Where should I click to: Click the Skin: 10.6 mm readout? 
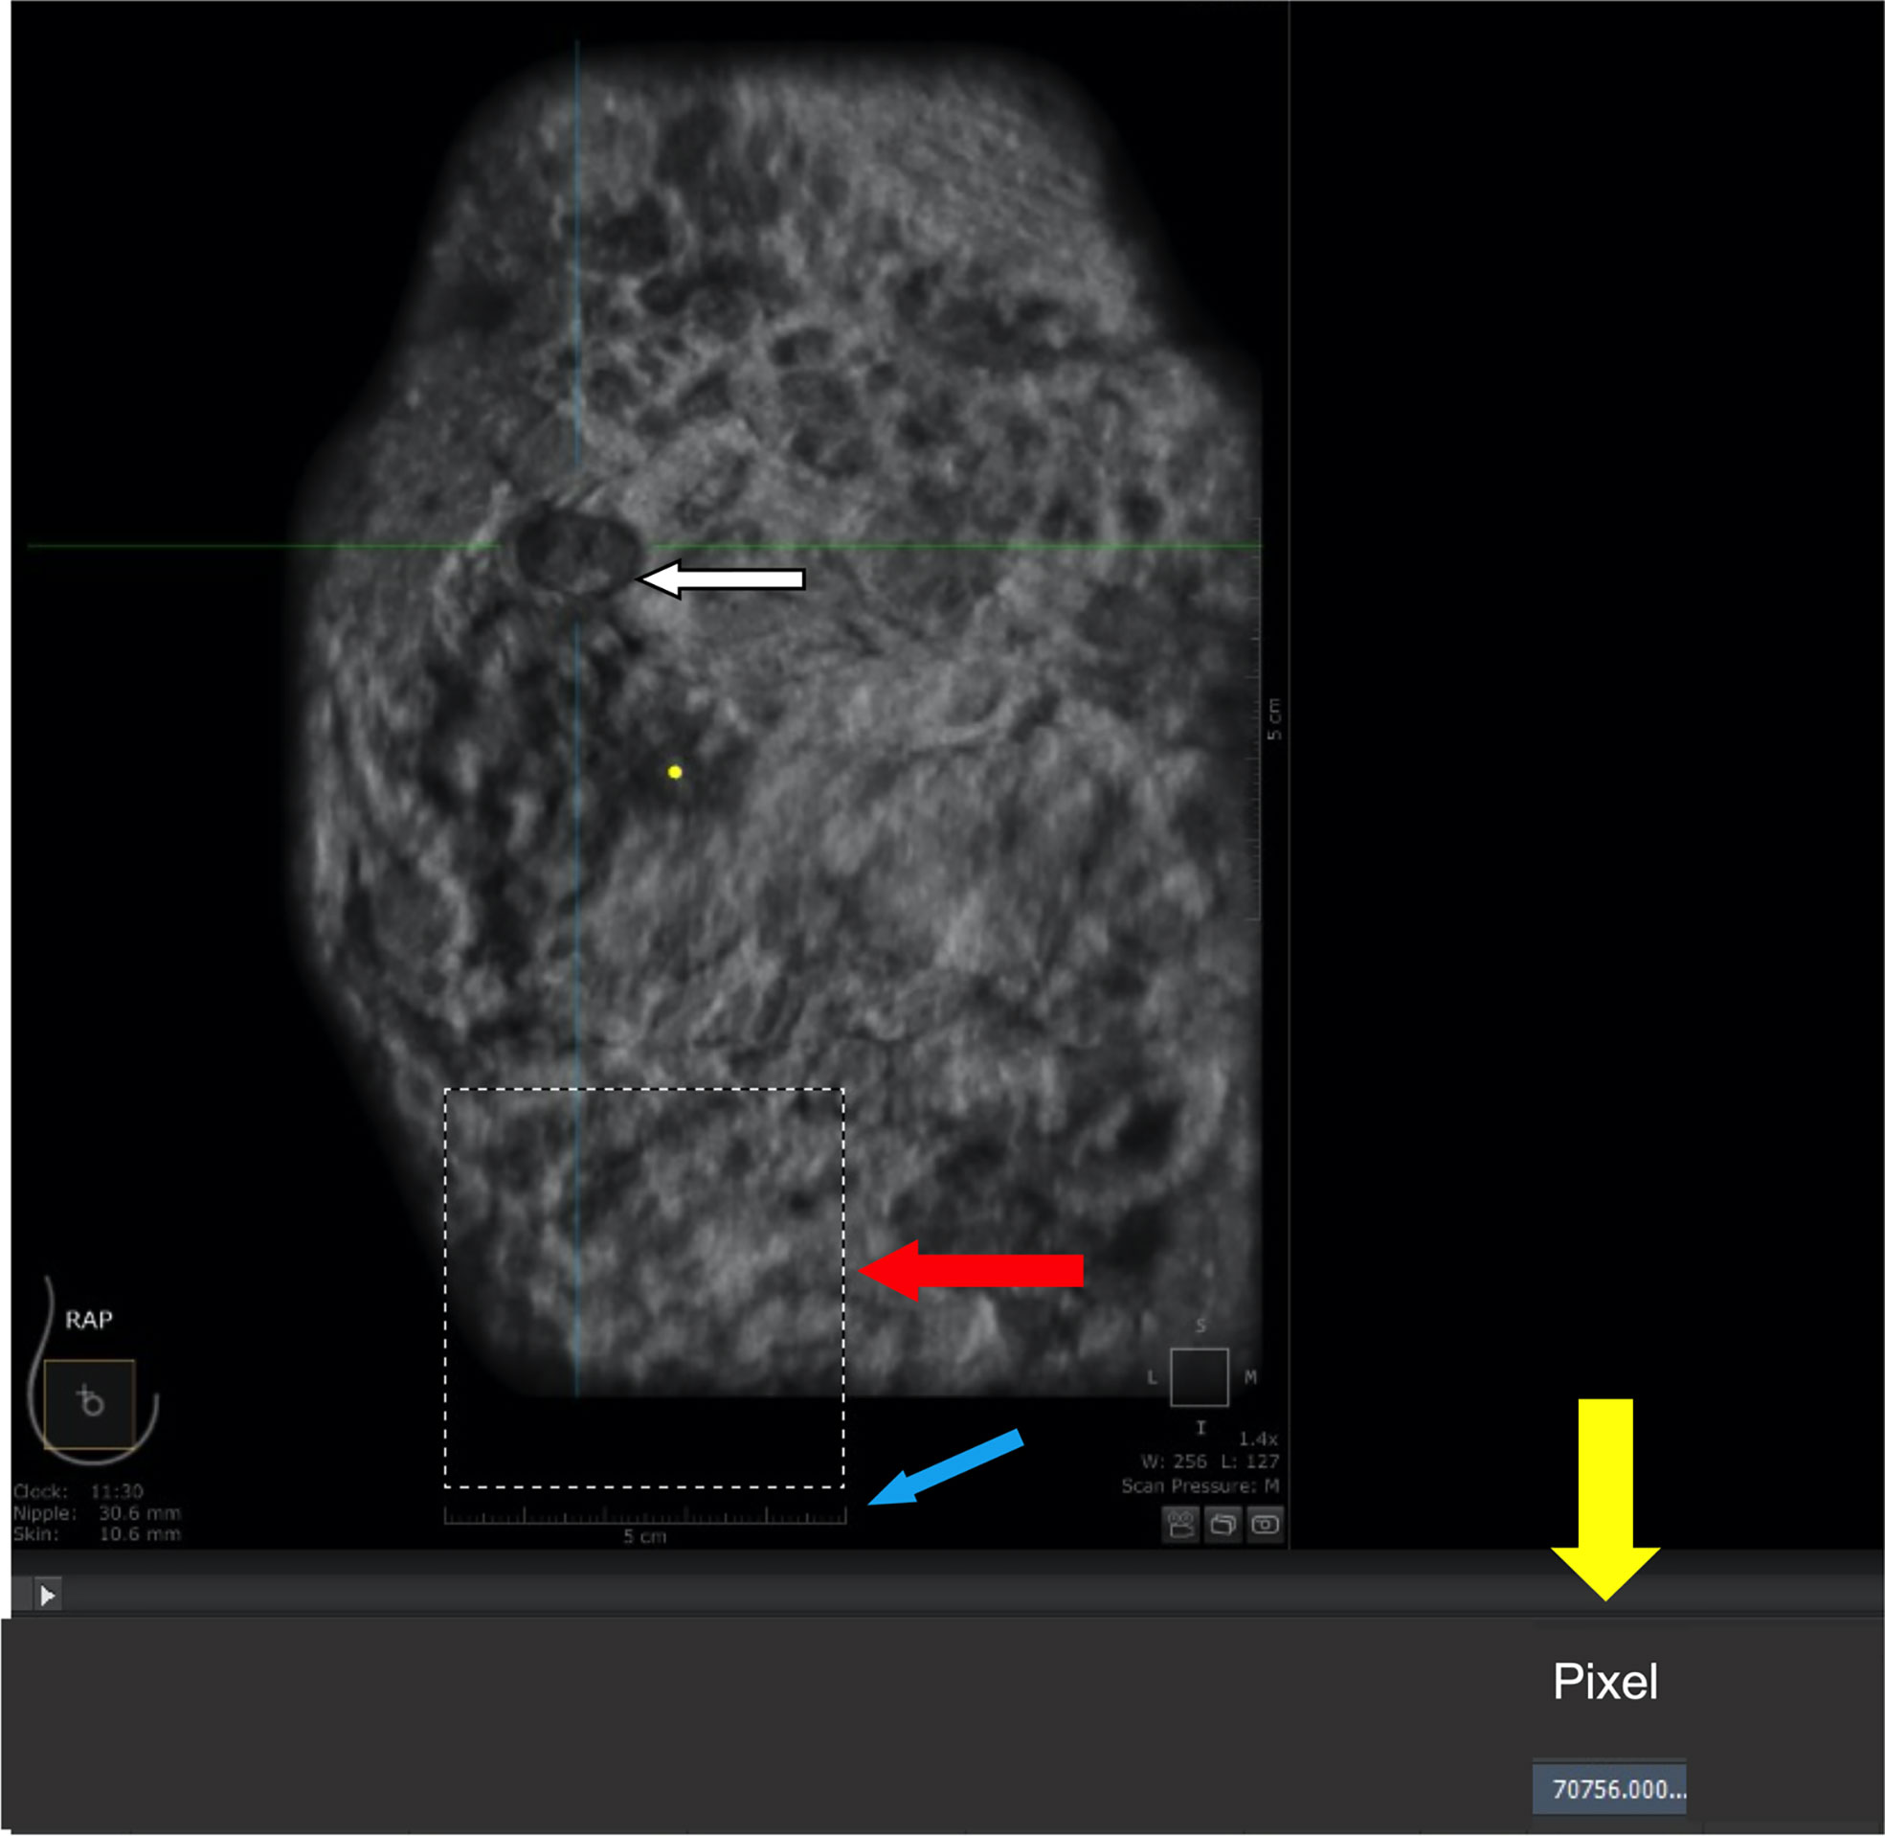point(97,1533)
